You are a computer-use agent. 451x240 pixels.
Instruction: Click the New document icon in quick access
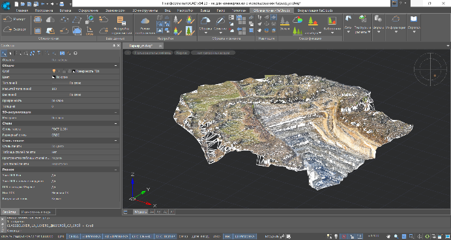16,4
